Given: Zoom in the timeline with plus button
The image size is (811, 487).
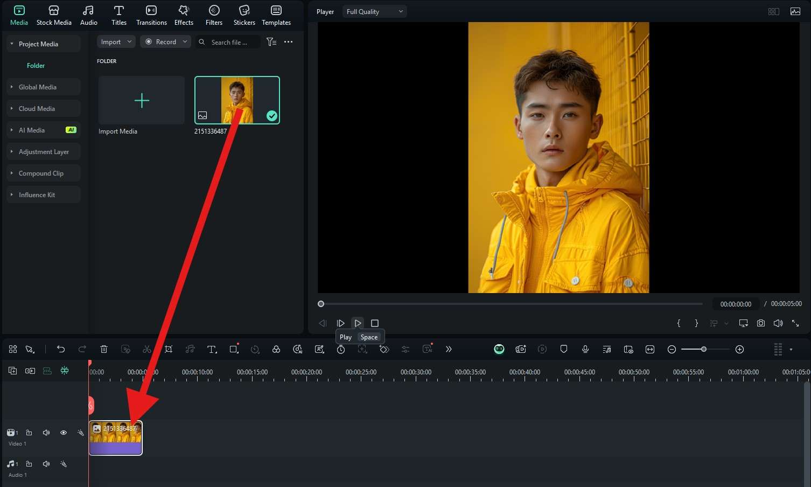Looking at the screenshot, I should point(740,349).
